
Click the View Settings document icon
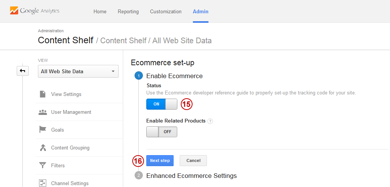pos(43,94)
